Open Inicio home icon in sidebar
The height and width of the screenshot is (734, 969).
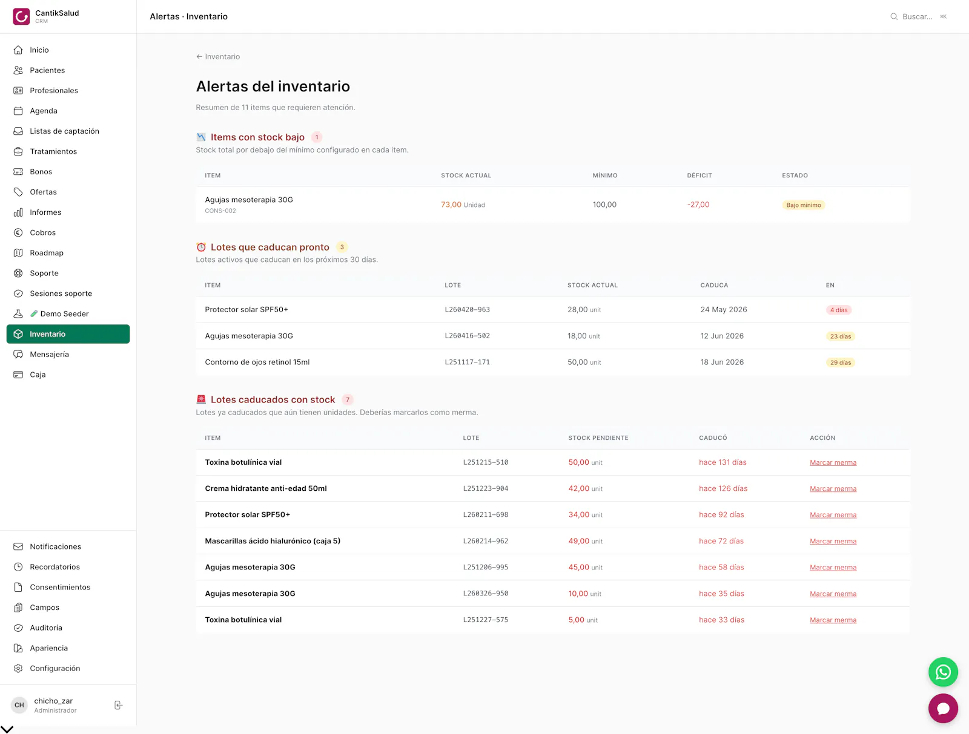(x=18, y=50)
